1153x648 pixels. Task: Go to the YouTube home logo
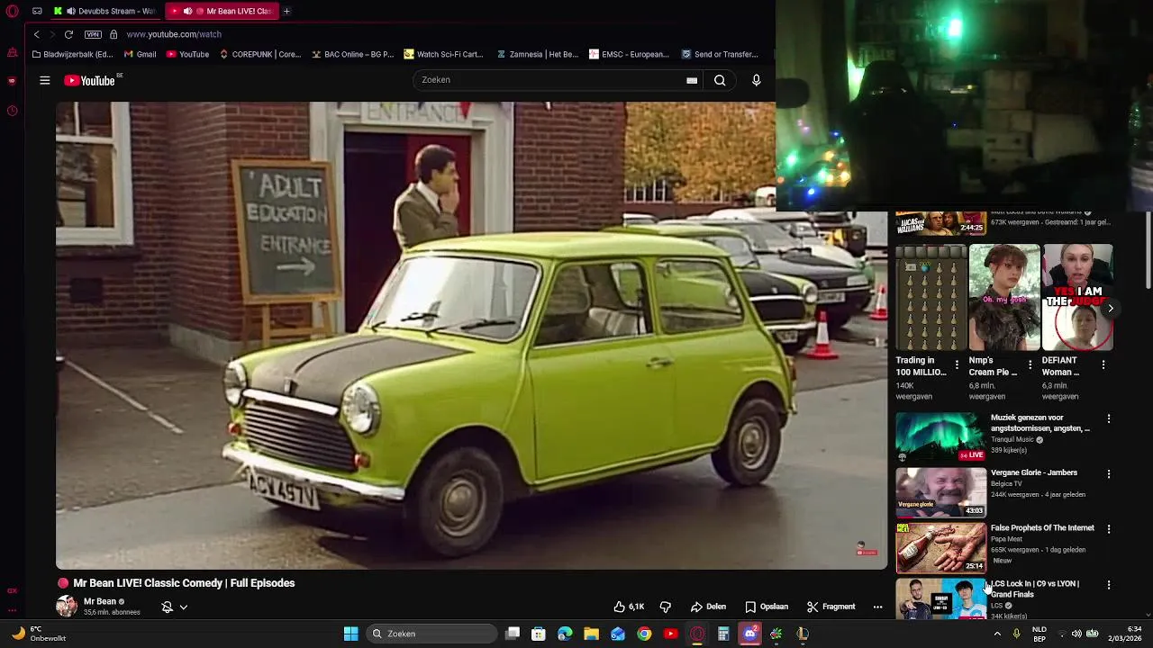click(90, 80)
